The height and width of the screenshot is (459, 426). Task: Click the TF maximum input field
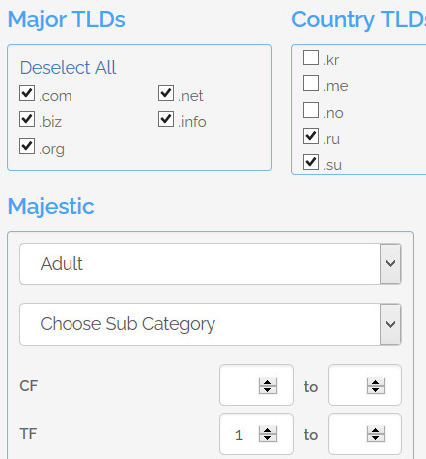364,434
